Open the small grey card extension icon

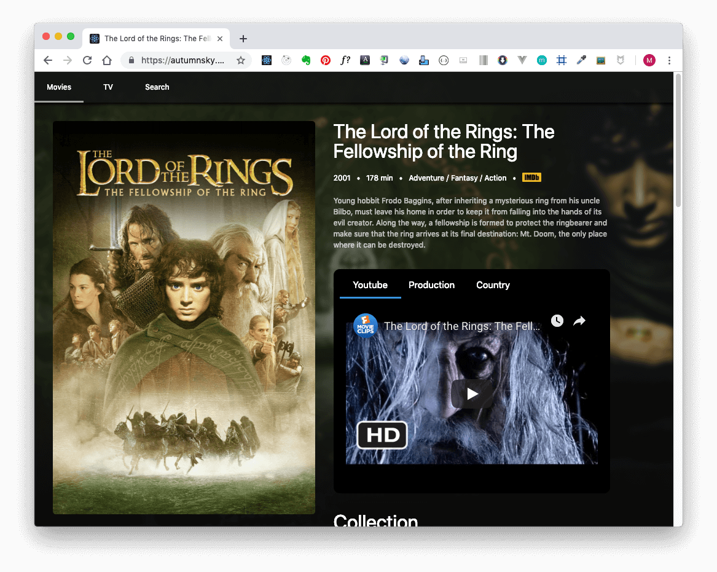coord(463,60)
